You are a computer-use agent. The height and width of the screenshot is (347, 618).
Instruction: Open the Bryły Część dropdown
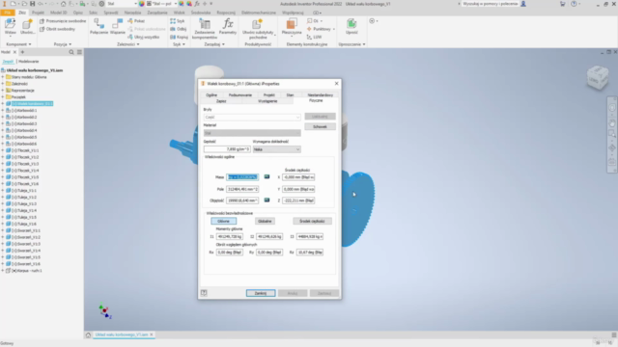point(252,118)
